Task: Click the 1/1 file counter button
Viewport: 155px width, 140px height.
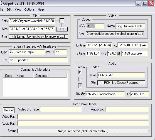Action: [62, 29]
